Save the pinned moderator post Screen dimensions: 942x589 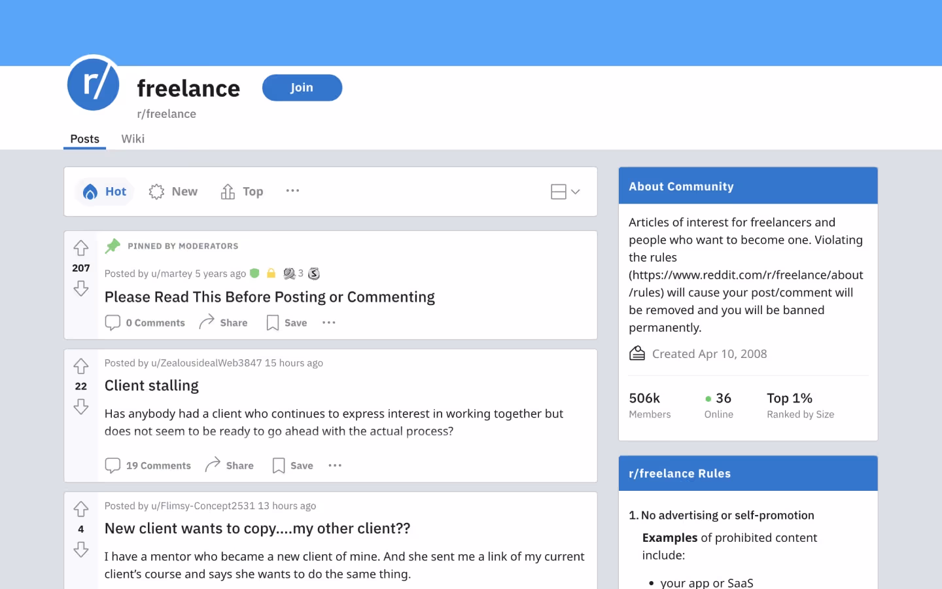(287, 323)
